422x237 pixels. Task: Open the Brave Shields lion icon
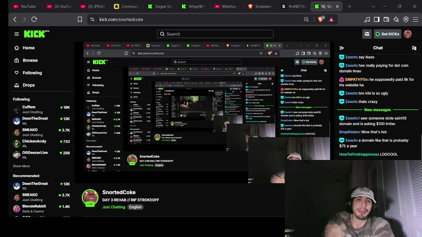pos(320,19)
